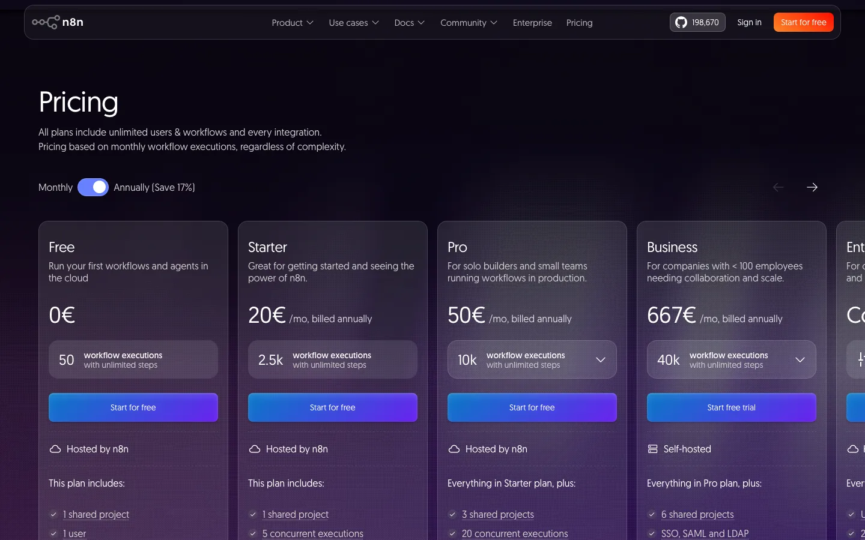Click the 1 user feature in Free plan
Image resolution: width=865 pixels, height=540 pixels.
coord(74,533)
